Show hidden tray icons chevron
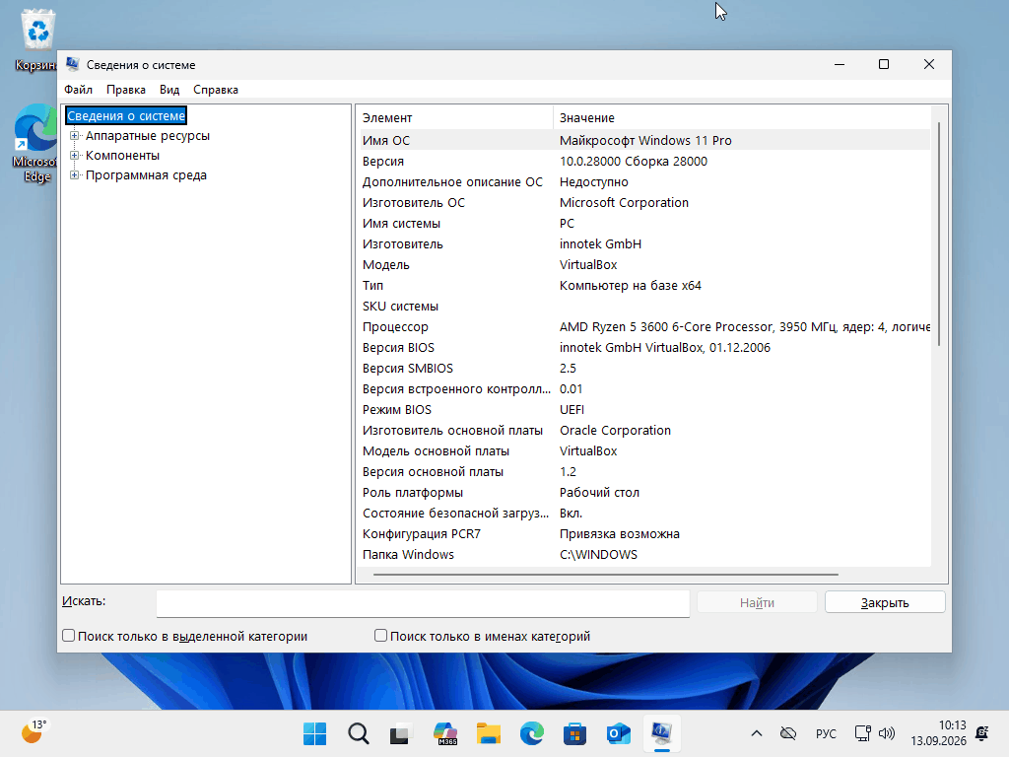This screenshot has height=757, width=1009. [x=757, y=733]
